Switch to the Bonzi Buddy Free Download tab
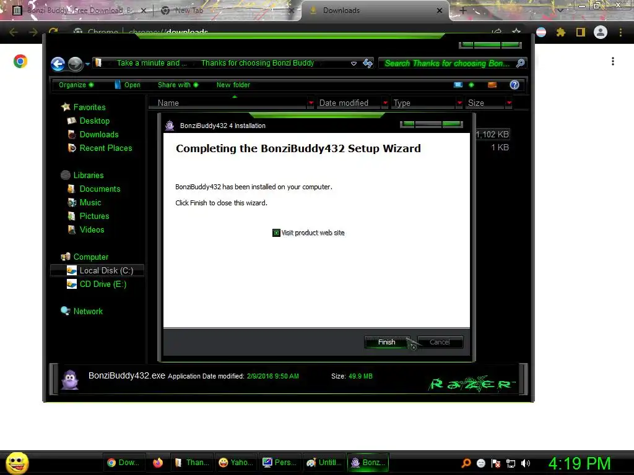The width and height of the screenshot is (634, 475). tap(79, 11)
